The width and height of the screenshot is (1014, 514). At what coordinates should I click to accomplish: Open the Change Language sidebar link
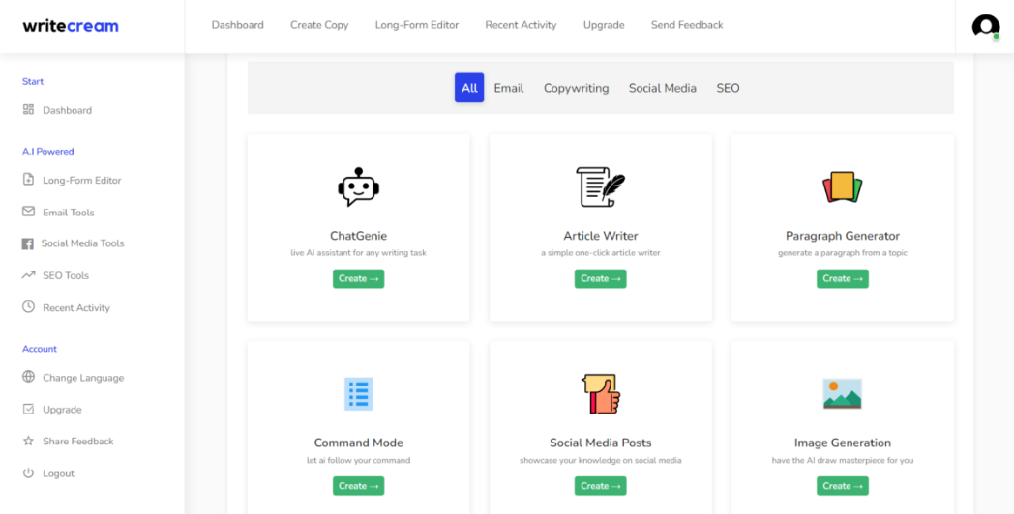(83, 378)
